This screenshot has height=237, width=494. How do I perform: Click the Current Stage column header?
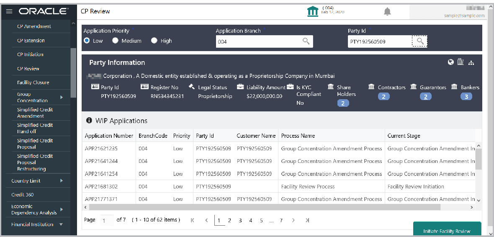point(430,136)
